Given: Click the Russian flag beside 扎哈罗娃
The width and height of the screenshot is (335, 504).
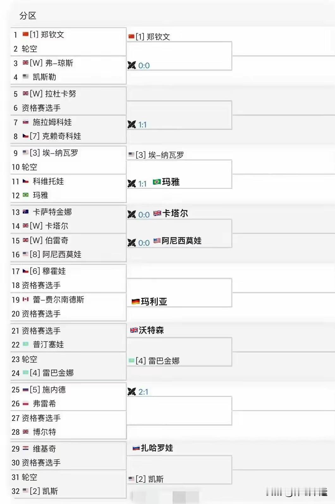Looking at the screenshot, I should click(x=136, y=448).
